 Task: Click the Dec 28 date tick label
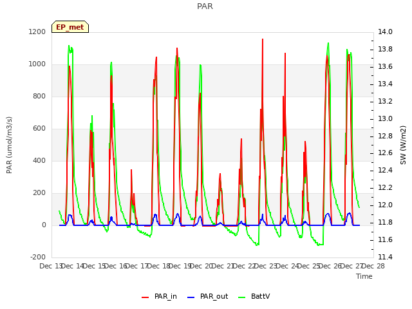click(373, 266)
